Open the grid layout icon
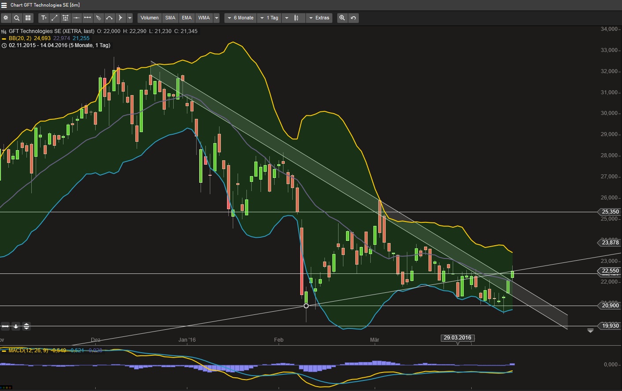622x391 pixels. pyautogui.click(x=28, y=18)
